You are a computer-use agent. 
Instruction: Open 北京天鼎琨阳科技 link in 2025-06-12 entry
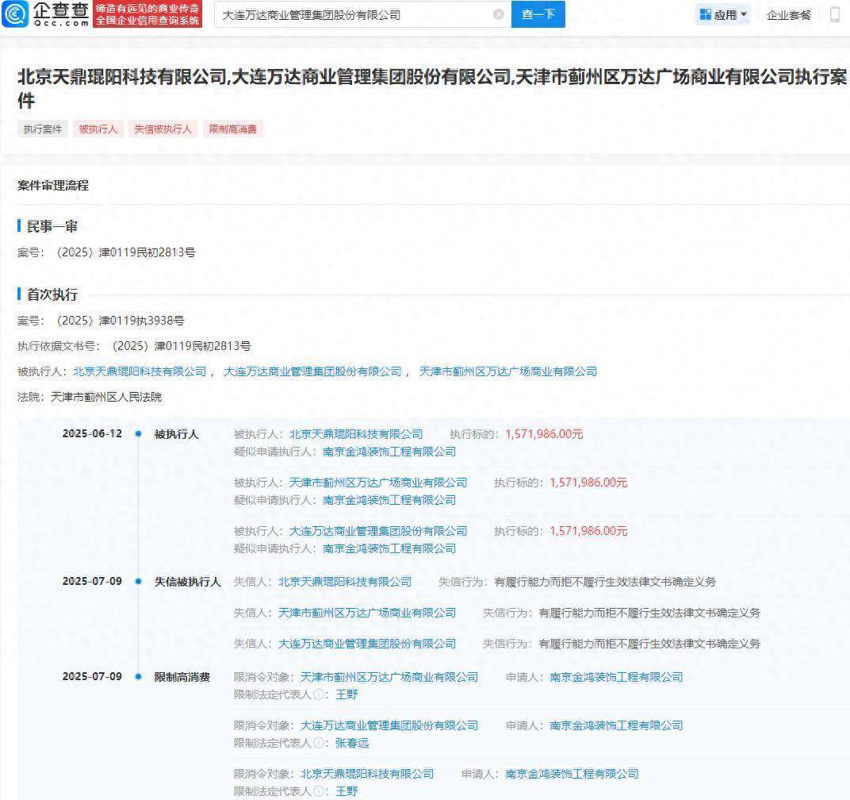(x=356, y=434)
